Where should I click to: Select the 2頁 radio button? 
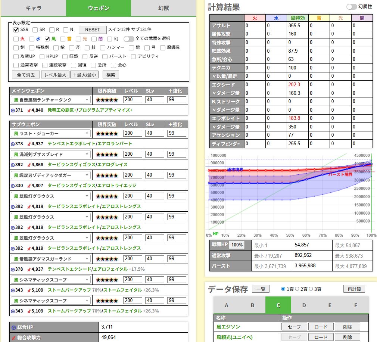(x=297, y=289)
